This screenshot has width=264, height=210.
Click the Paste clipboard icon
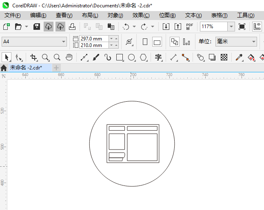111,27
